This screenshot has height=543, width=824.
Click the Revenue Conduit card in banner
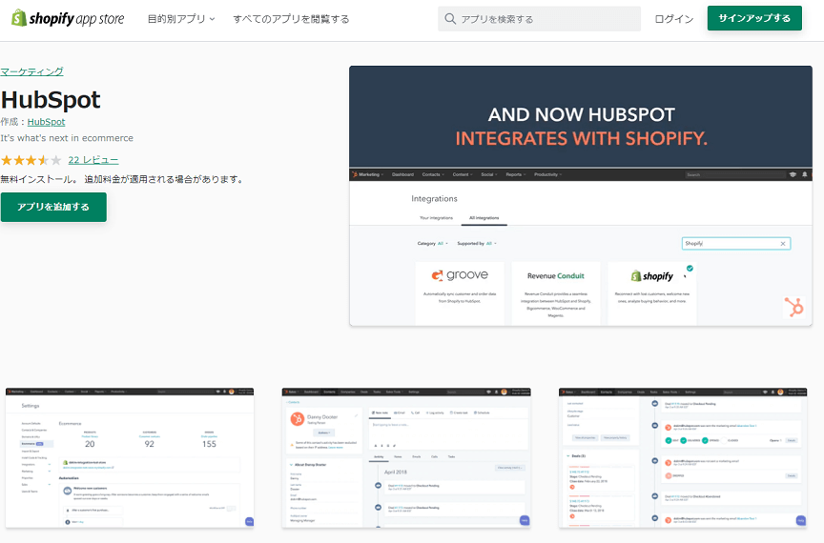tap(556, 293)
